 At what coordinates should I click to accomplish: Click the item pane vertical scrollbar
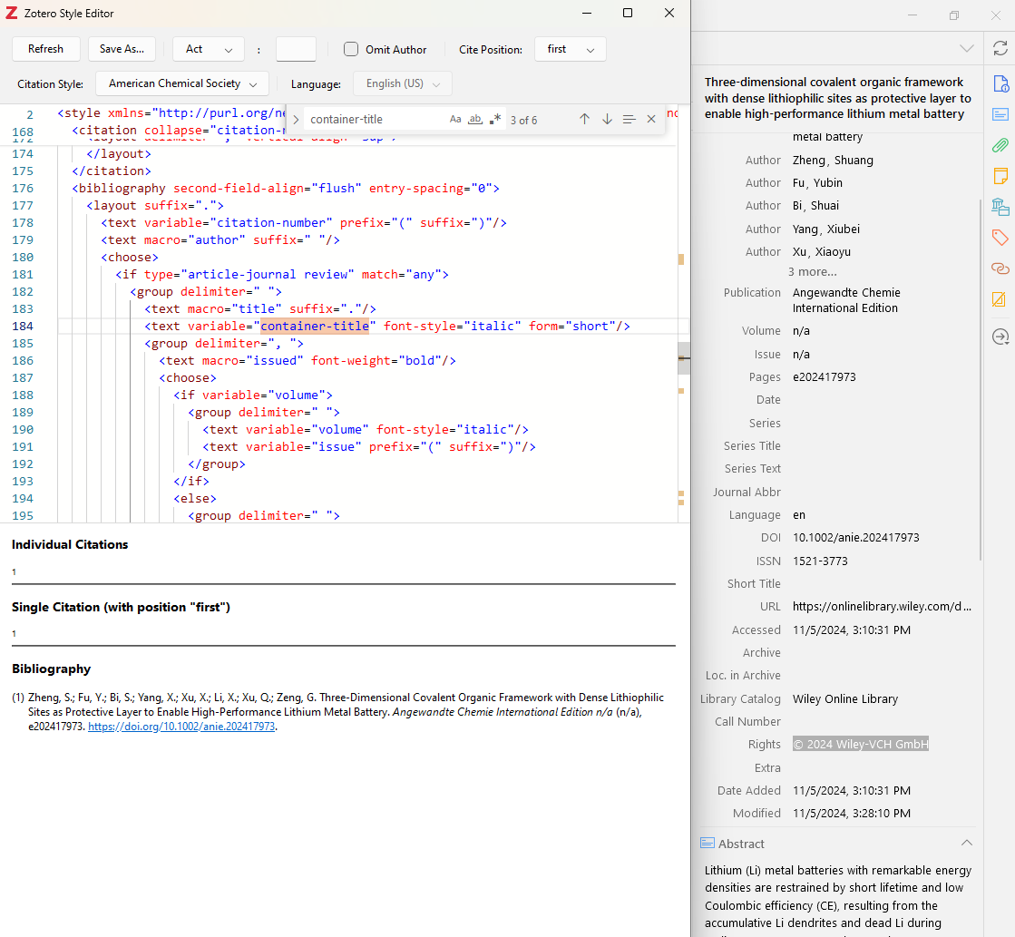[981, 380]
